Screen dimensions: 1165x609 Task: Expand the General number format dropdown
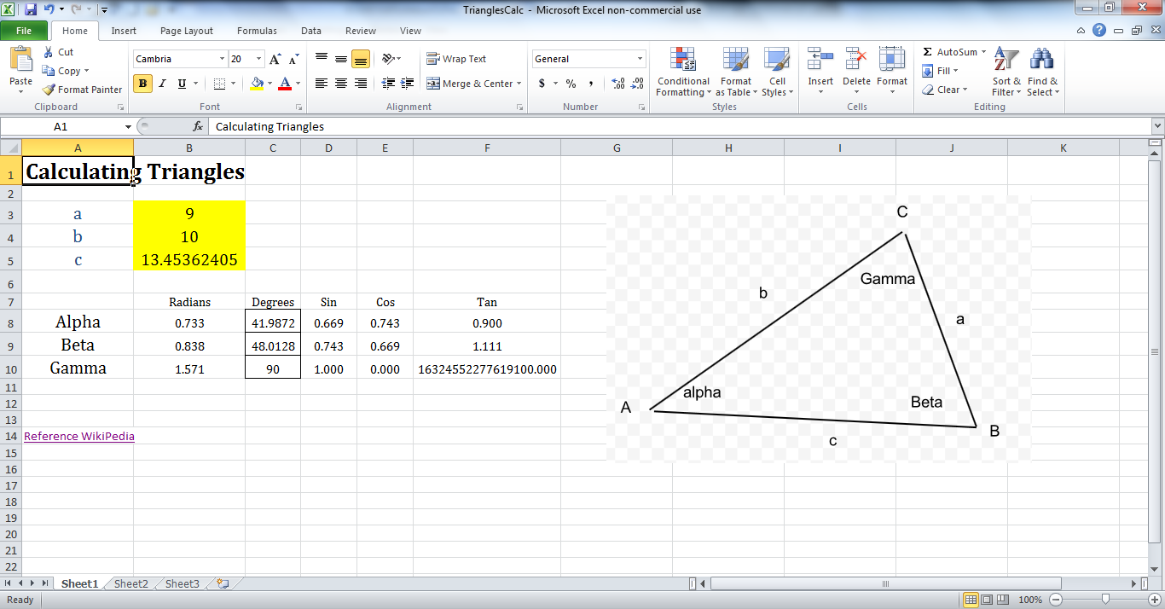(x=640, y=59)
